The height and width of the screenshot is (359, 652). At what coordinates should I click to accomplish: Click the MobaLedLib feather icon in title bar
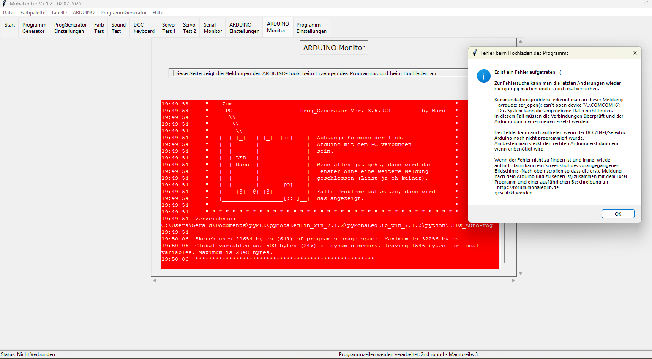[4, 3]
